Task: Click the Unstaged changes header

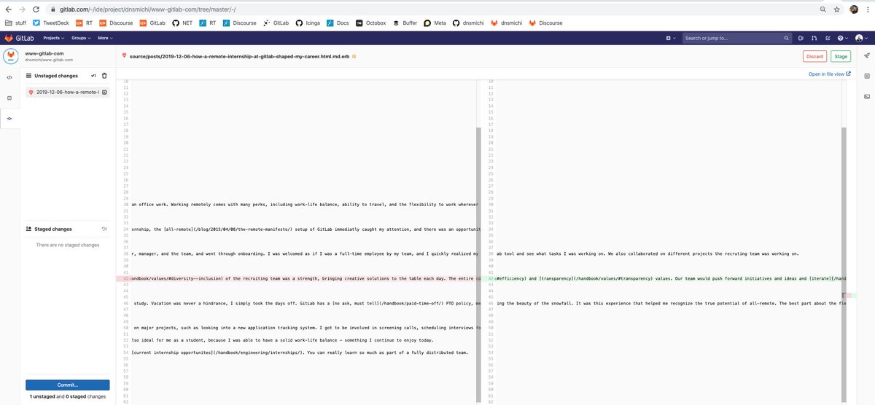Action: coord(56,76)
